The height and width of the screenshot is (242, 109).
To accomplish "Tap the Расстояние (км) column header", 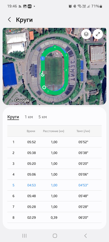I will (x=54, y=131).
